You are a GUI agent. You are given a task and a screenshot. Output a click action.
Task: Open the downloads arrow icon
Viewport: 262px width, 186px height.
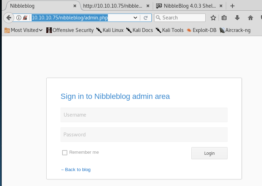[x=237, y=18]
